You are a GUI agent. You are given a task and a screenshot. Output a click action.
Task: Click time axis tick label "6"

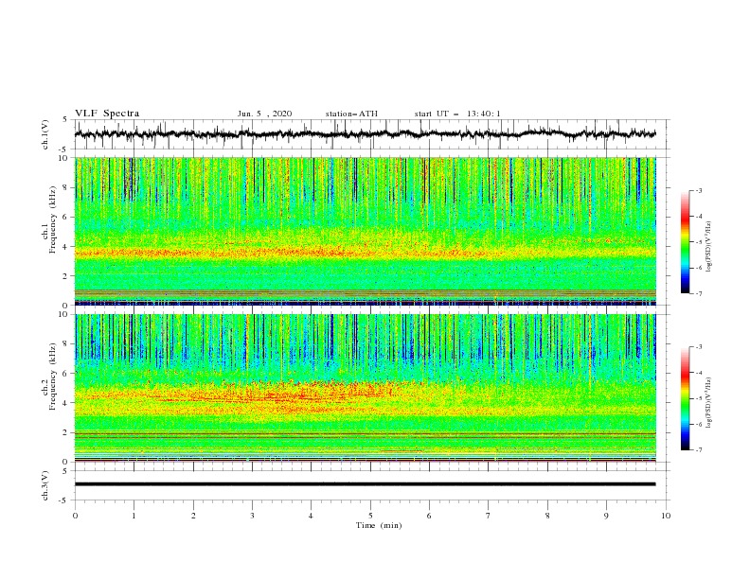pos(429,516)
